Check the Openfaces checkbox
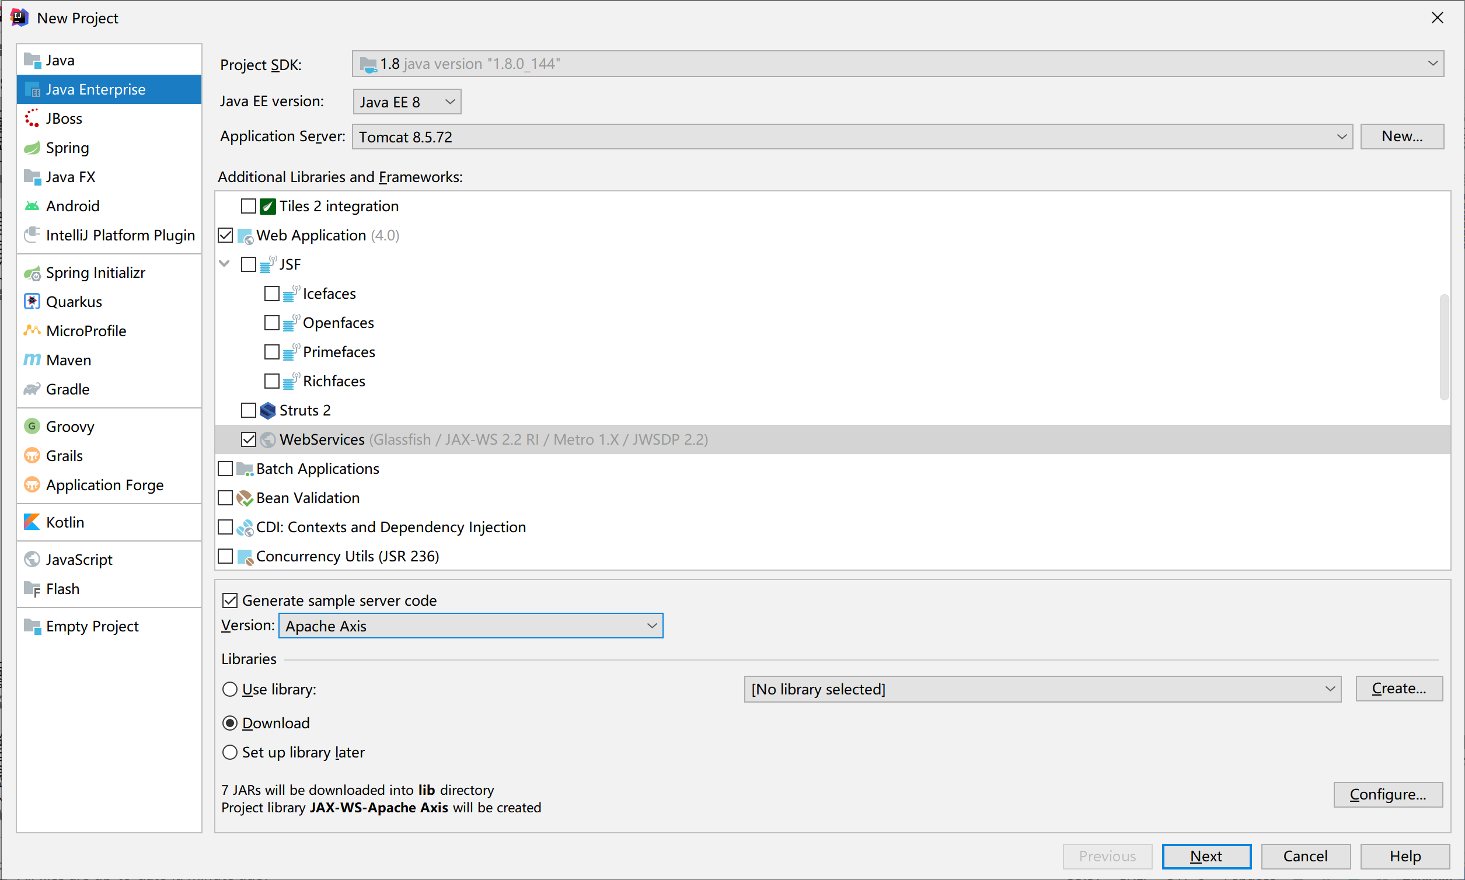The width and height of the screenshot is (1465, 880). [x=271, y=323]
